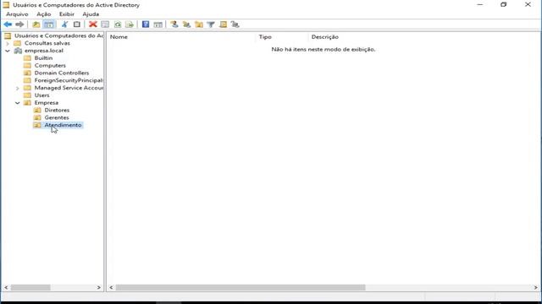The height and width of the screenshot is (304, 542).
Task: Click the Find objects icon
Action: 224,24
